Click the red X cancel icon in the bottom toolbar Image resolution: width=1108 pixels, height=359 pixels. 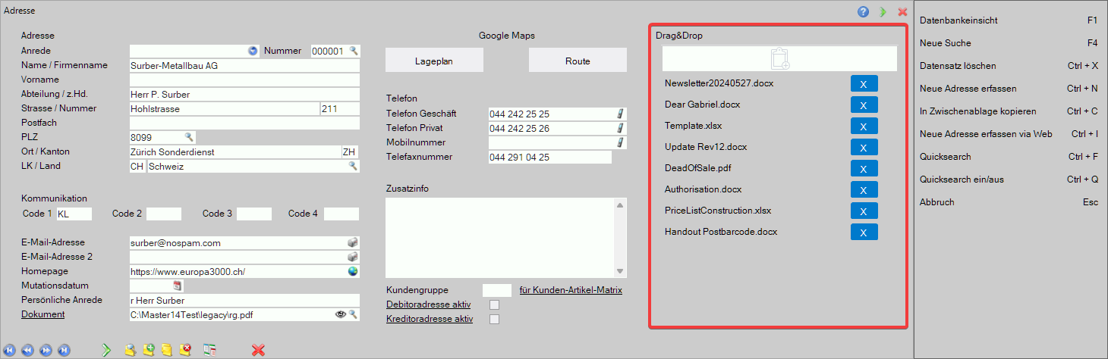pos(258,350)
